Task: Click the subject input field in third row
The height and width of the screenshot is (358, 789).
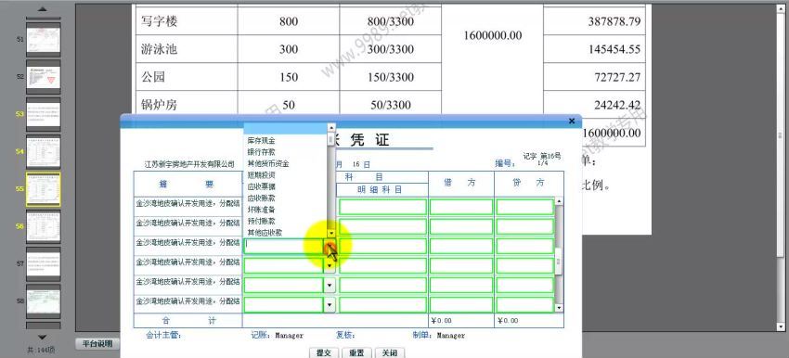Action: click(284, 247)
